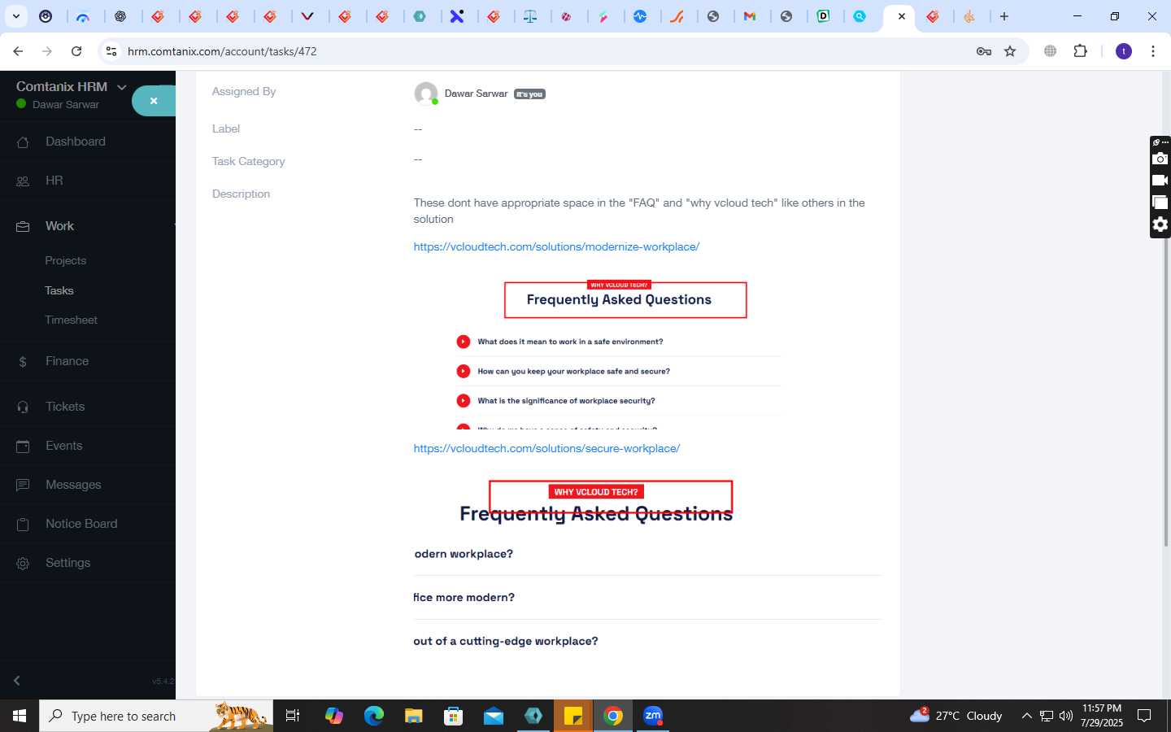The width and height of the screenshot is (1171, 732).
Task: Close the task detail panel with X
Action: pyautogui.click(x=154, y=101)
